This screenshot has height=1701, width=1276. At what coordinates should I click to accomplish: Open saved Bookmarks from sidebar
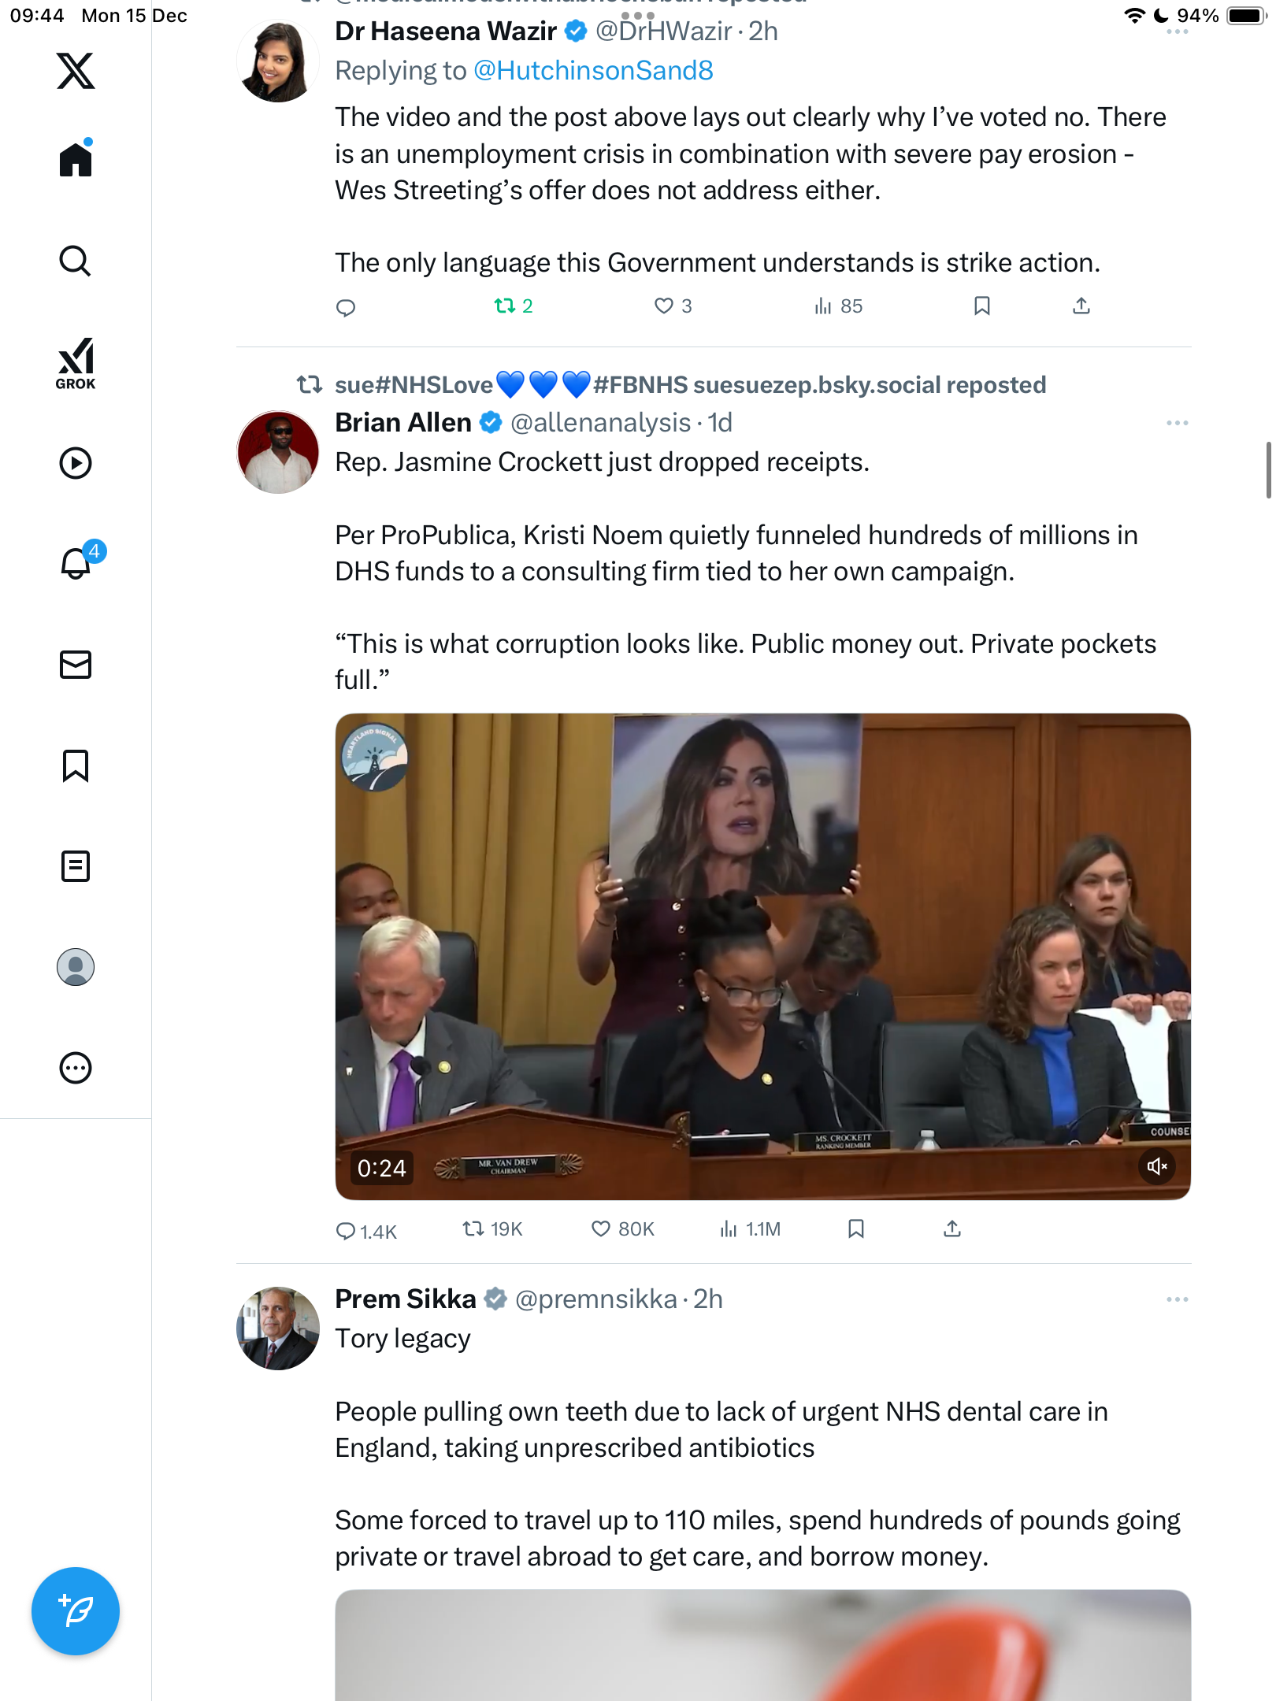click(x=76, y=765)
